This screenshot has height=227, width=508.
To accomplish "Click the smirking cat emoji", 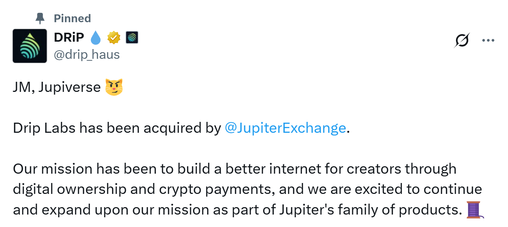I will (x=114, y=87).
